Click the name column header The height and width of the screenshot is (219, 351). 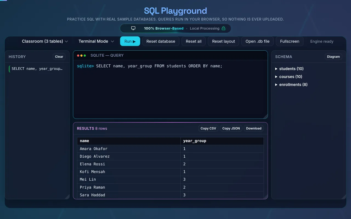pyautogui.click(x=129, y=141)
